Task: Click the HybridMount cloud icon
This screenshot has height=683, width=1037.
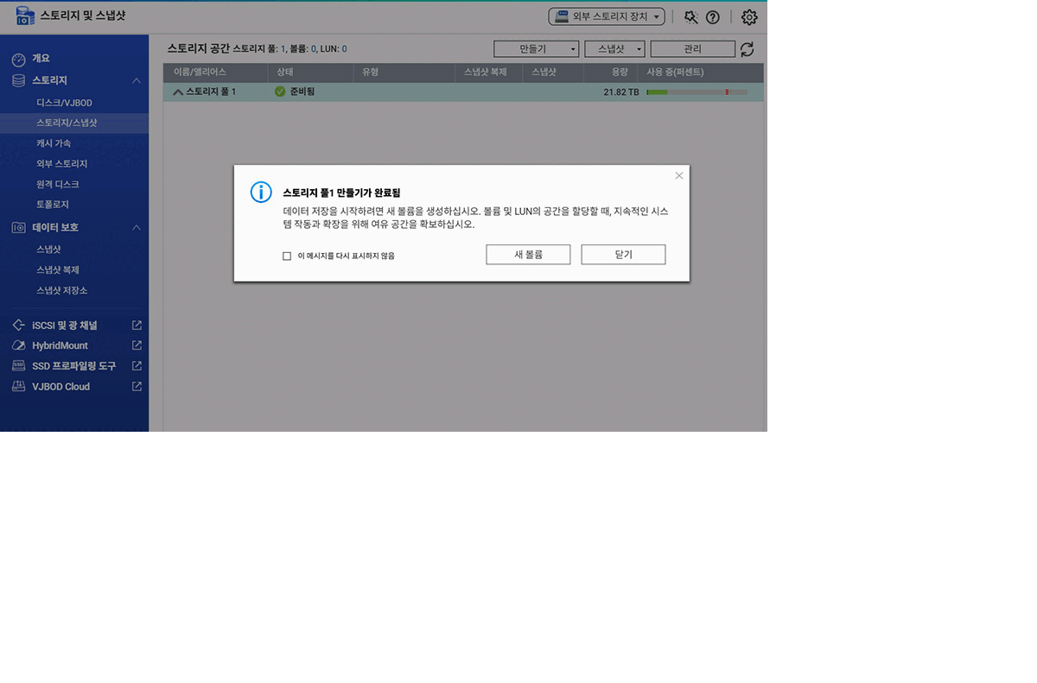Action: [18, 345]
